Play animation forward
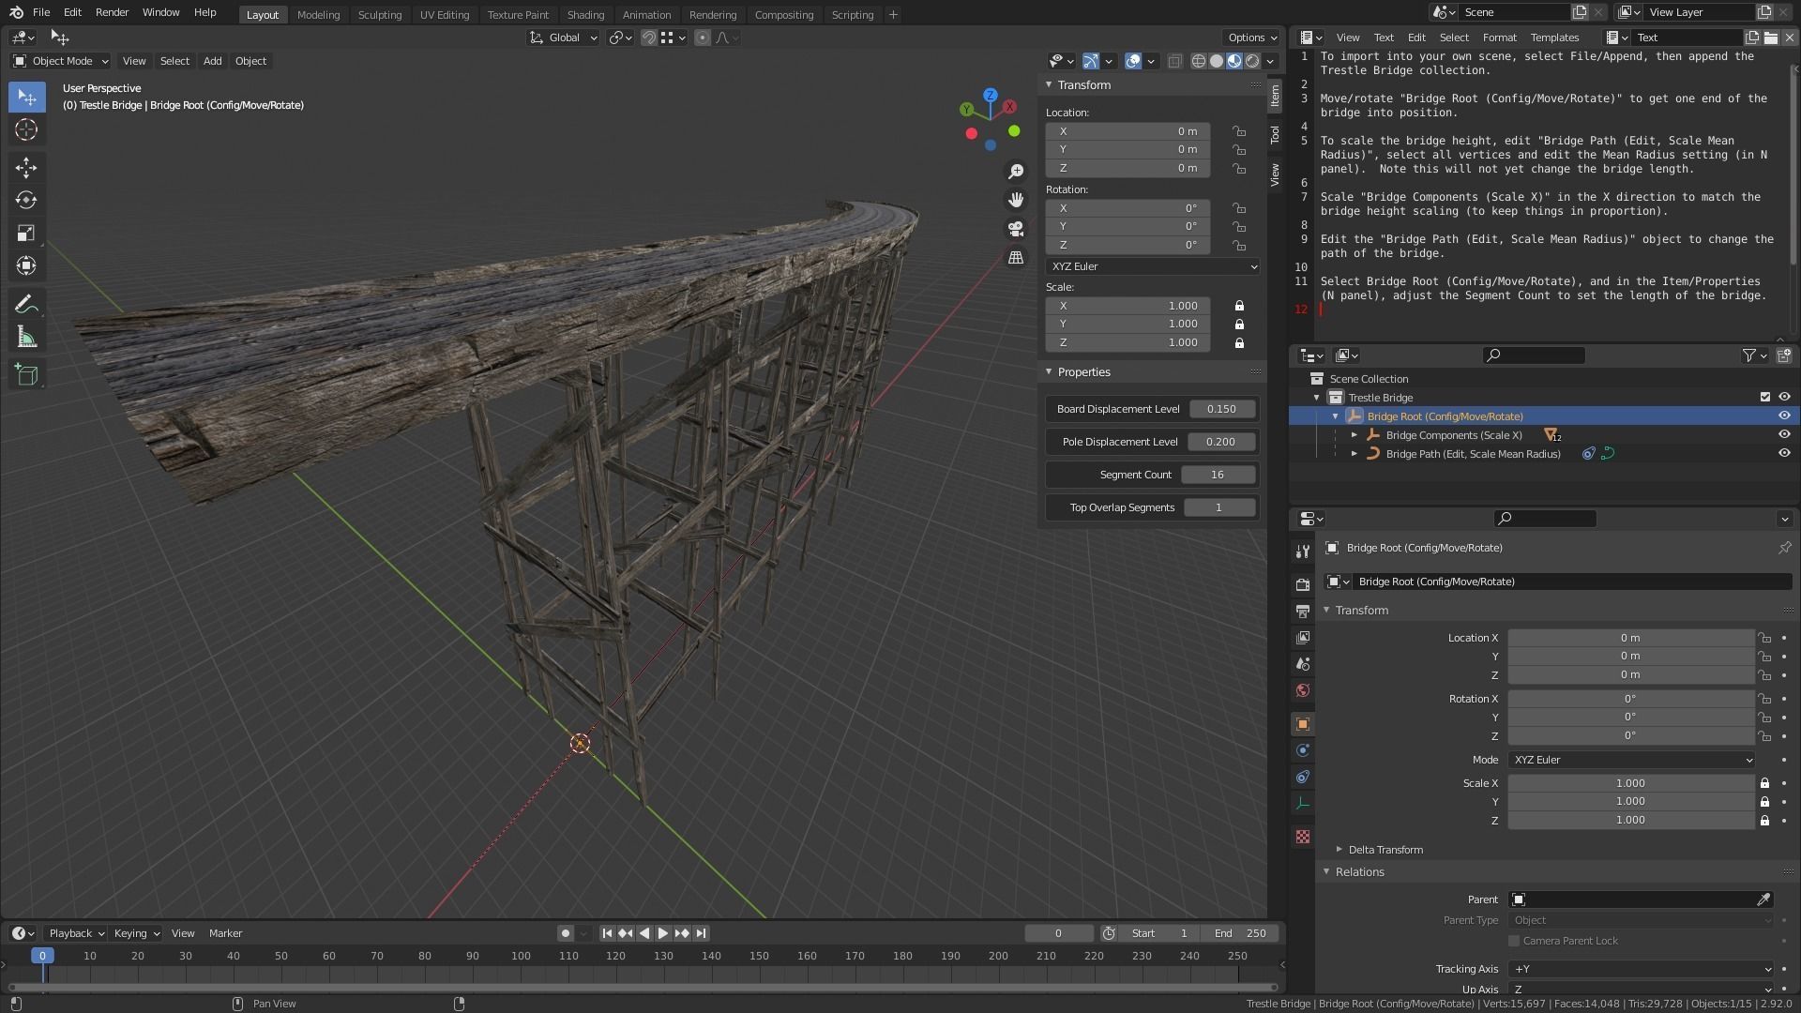This screenshot has width=1801, height=1013. [663, 933]
